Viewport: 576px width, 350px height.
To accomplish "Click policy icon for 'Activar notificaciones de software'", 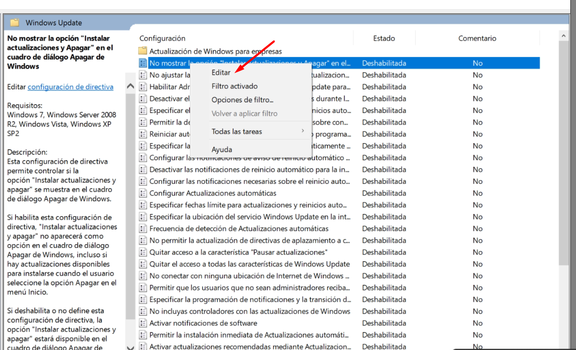I will tap(143, 323).
